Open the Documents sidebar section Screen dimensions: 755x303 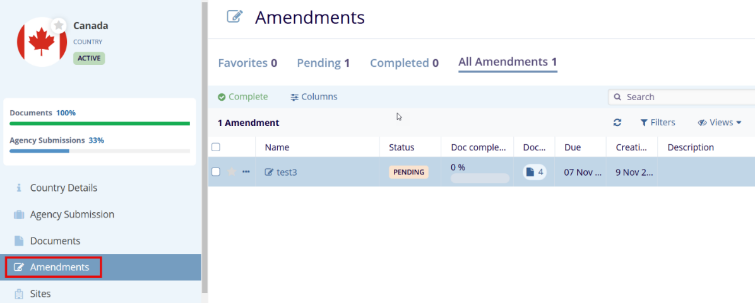[x=55, y=241]
